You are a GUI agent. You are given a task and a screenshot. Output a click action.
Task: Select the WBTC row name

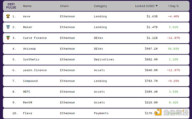click(x=27, y=92)
